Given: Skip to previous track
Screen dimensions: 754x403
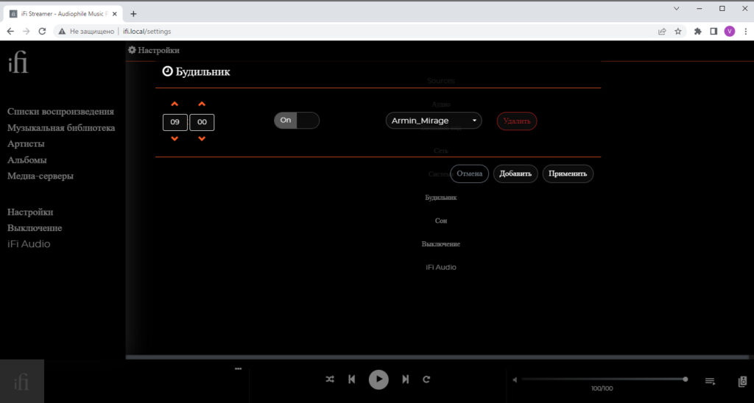Looking at the screenshot, I should tap(351, 379).
